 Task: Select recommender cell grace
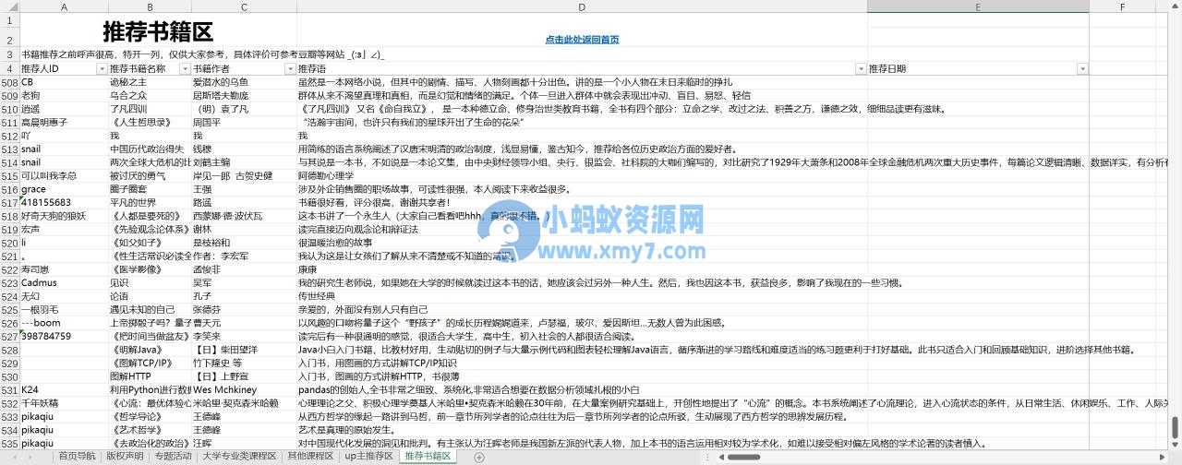tap(64, 189)
